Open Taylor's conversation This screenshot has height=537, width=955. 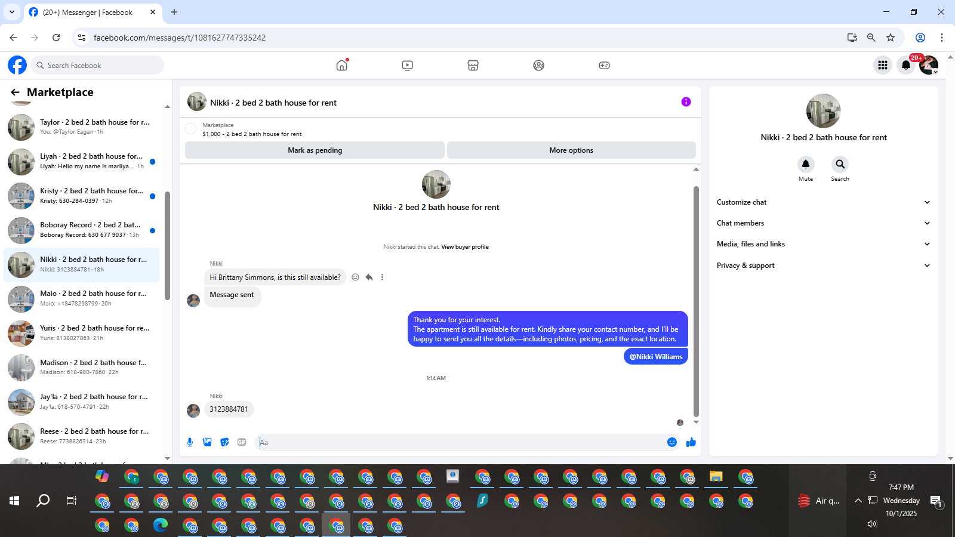pos(82,126)
